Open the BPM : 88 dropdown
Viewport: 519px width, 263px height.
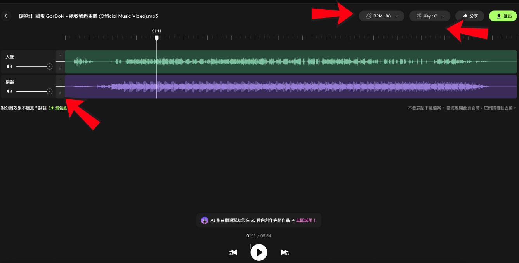pyautogui.click(x=381, y=16)
